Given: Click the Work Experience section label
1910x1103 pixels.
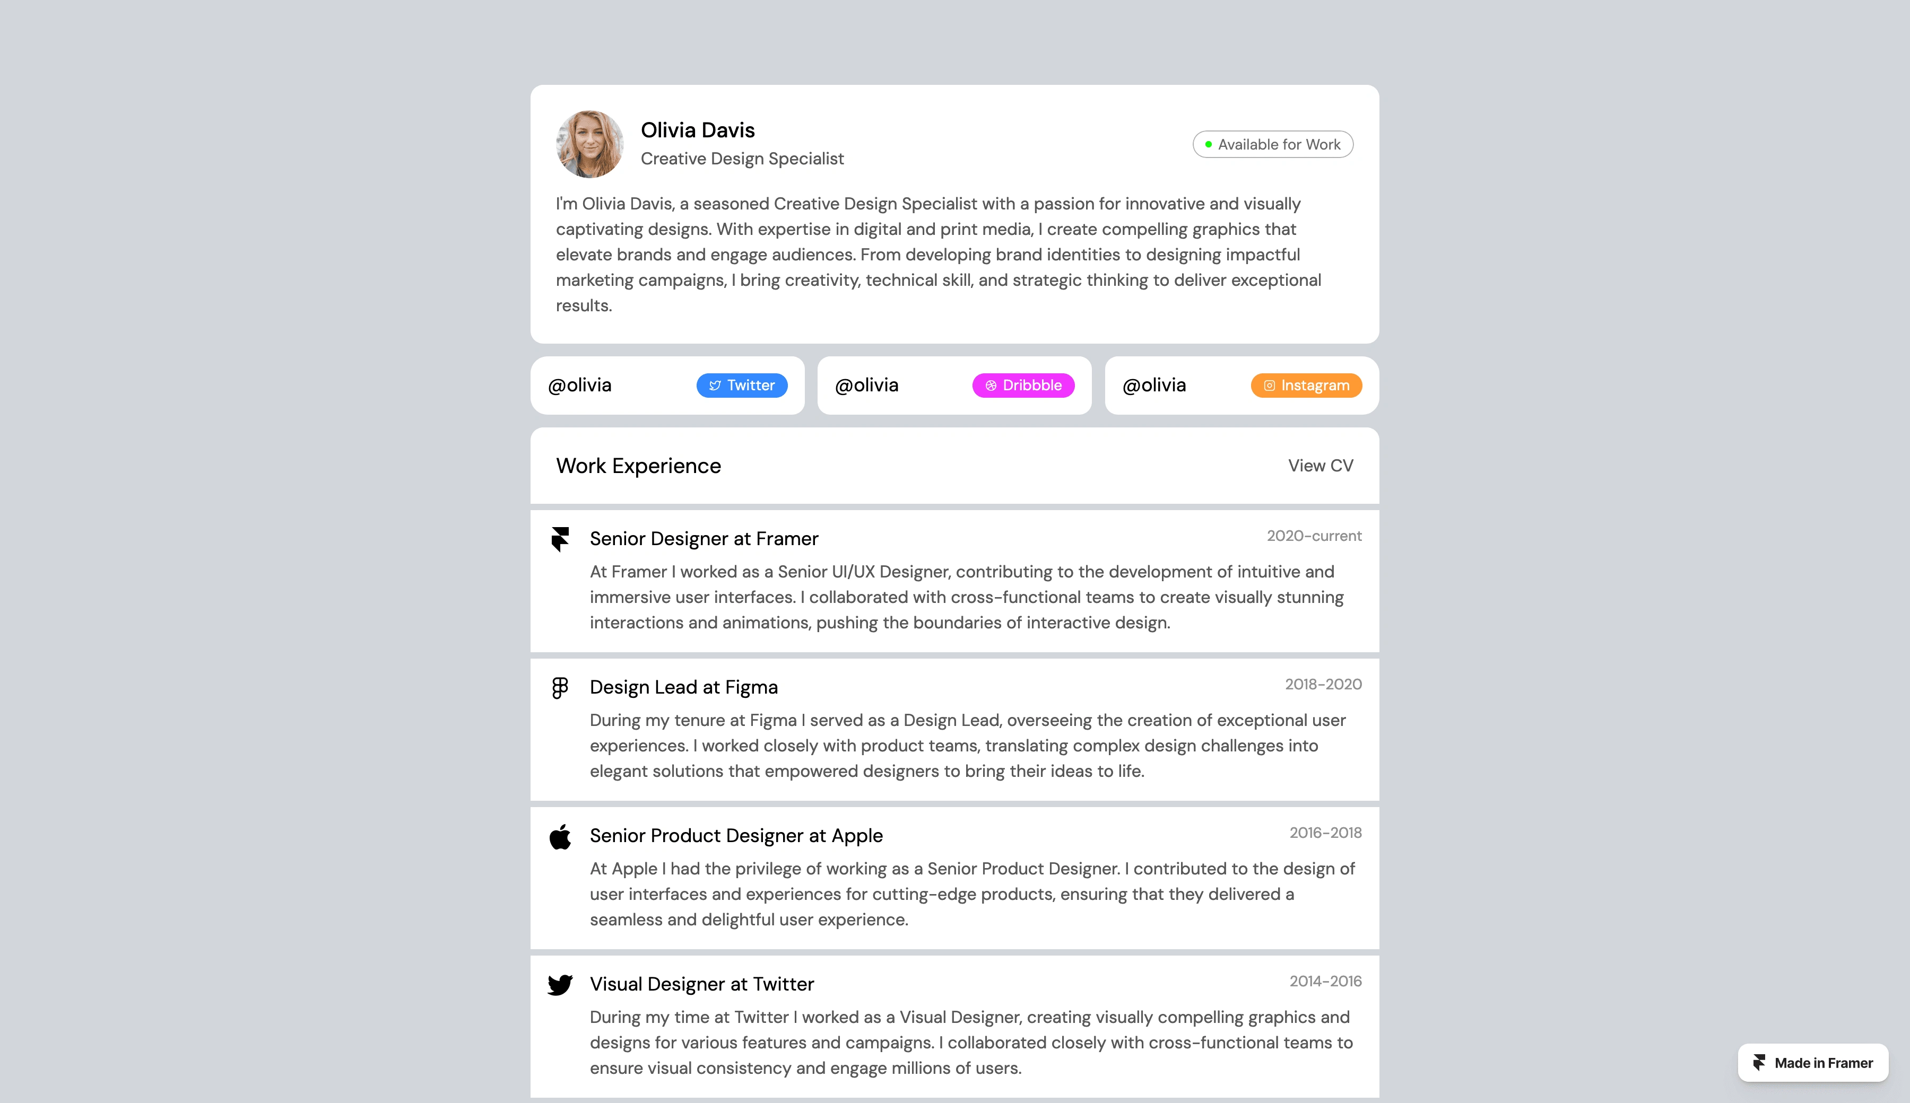Looking at the screenshot, I should click(x=637, y=465).
